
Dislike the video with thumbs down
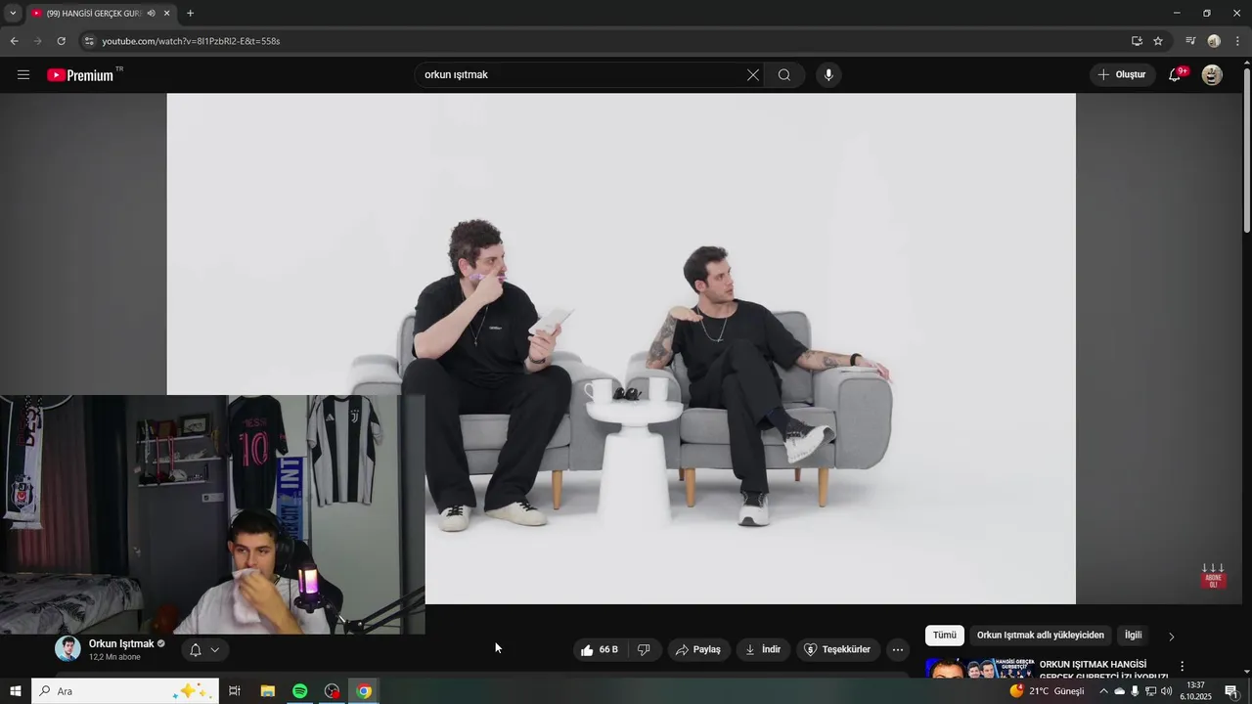pyautogui.click(x=644, y=649)
